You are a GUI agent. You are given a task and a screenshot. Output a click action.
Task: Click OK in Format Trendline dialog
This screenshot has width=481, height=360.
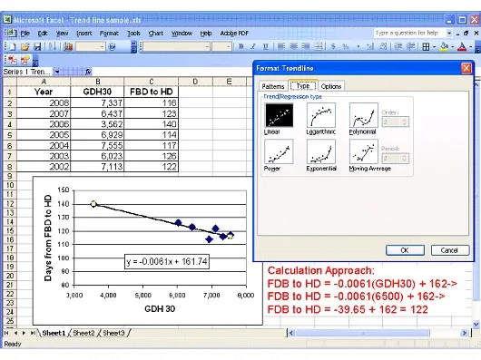tap(405, 250)
